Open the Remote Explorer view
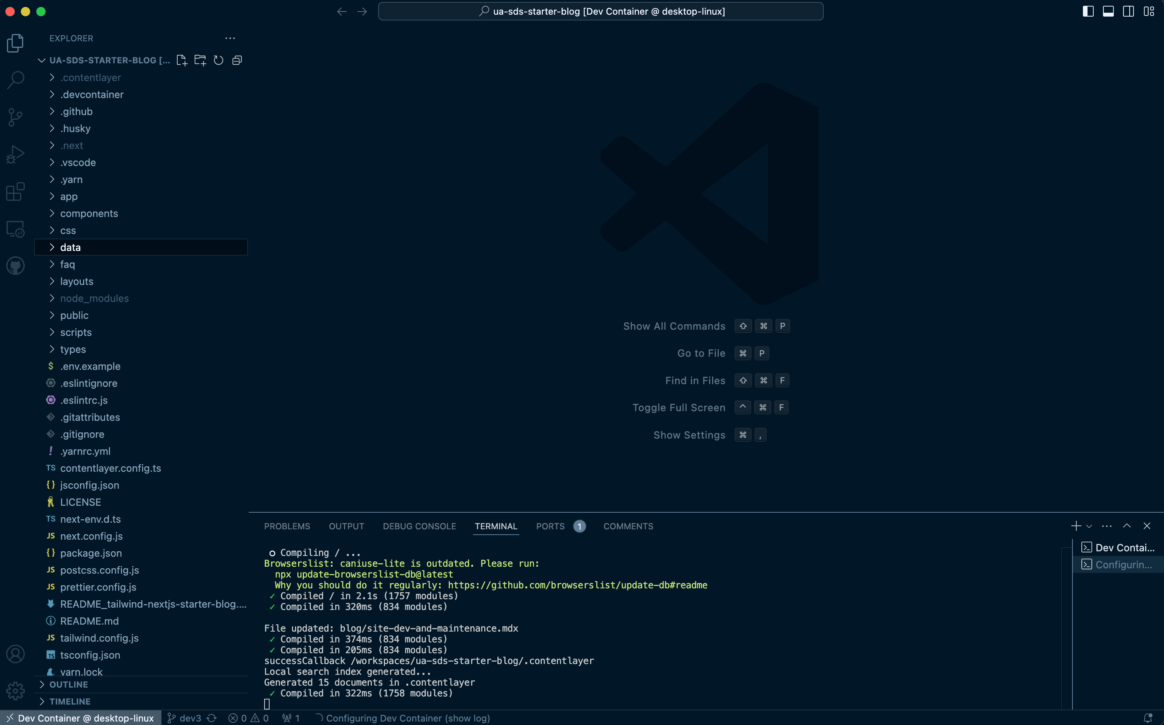 15,229
